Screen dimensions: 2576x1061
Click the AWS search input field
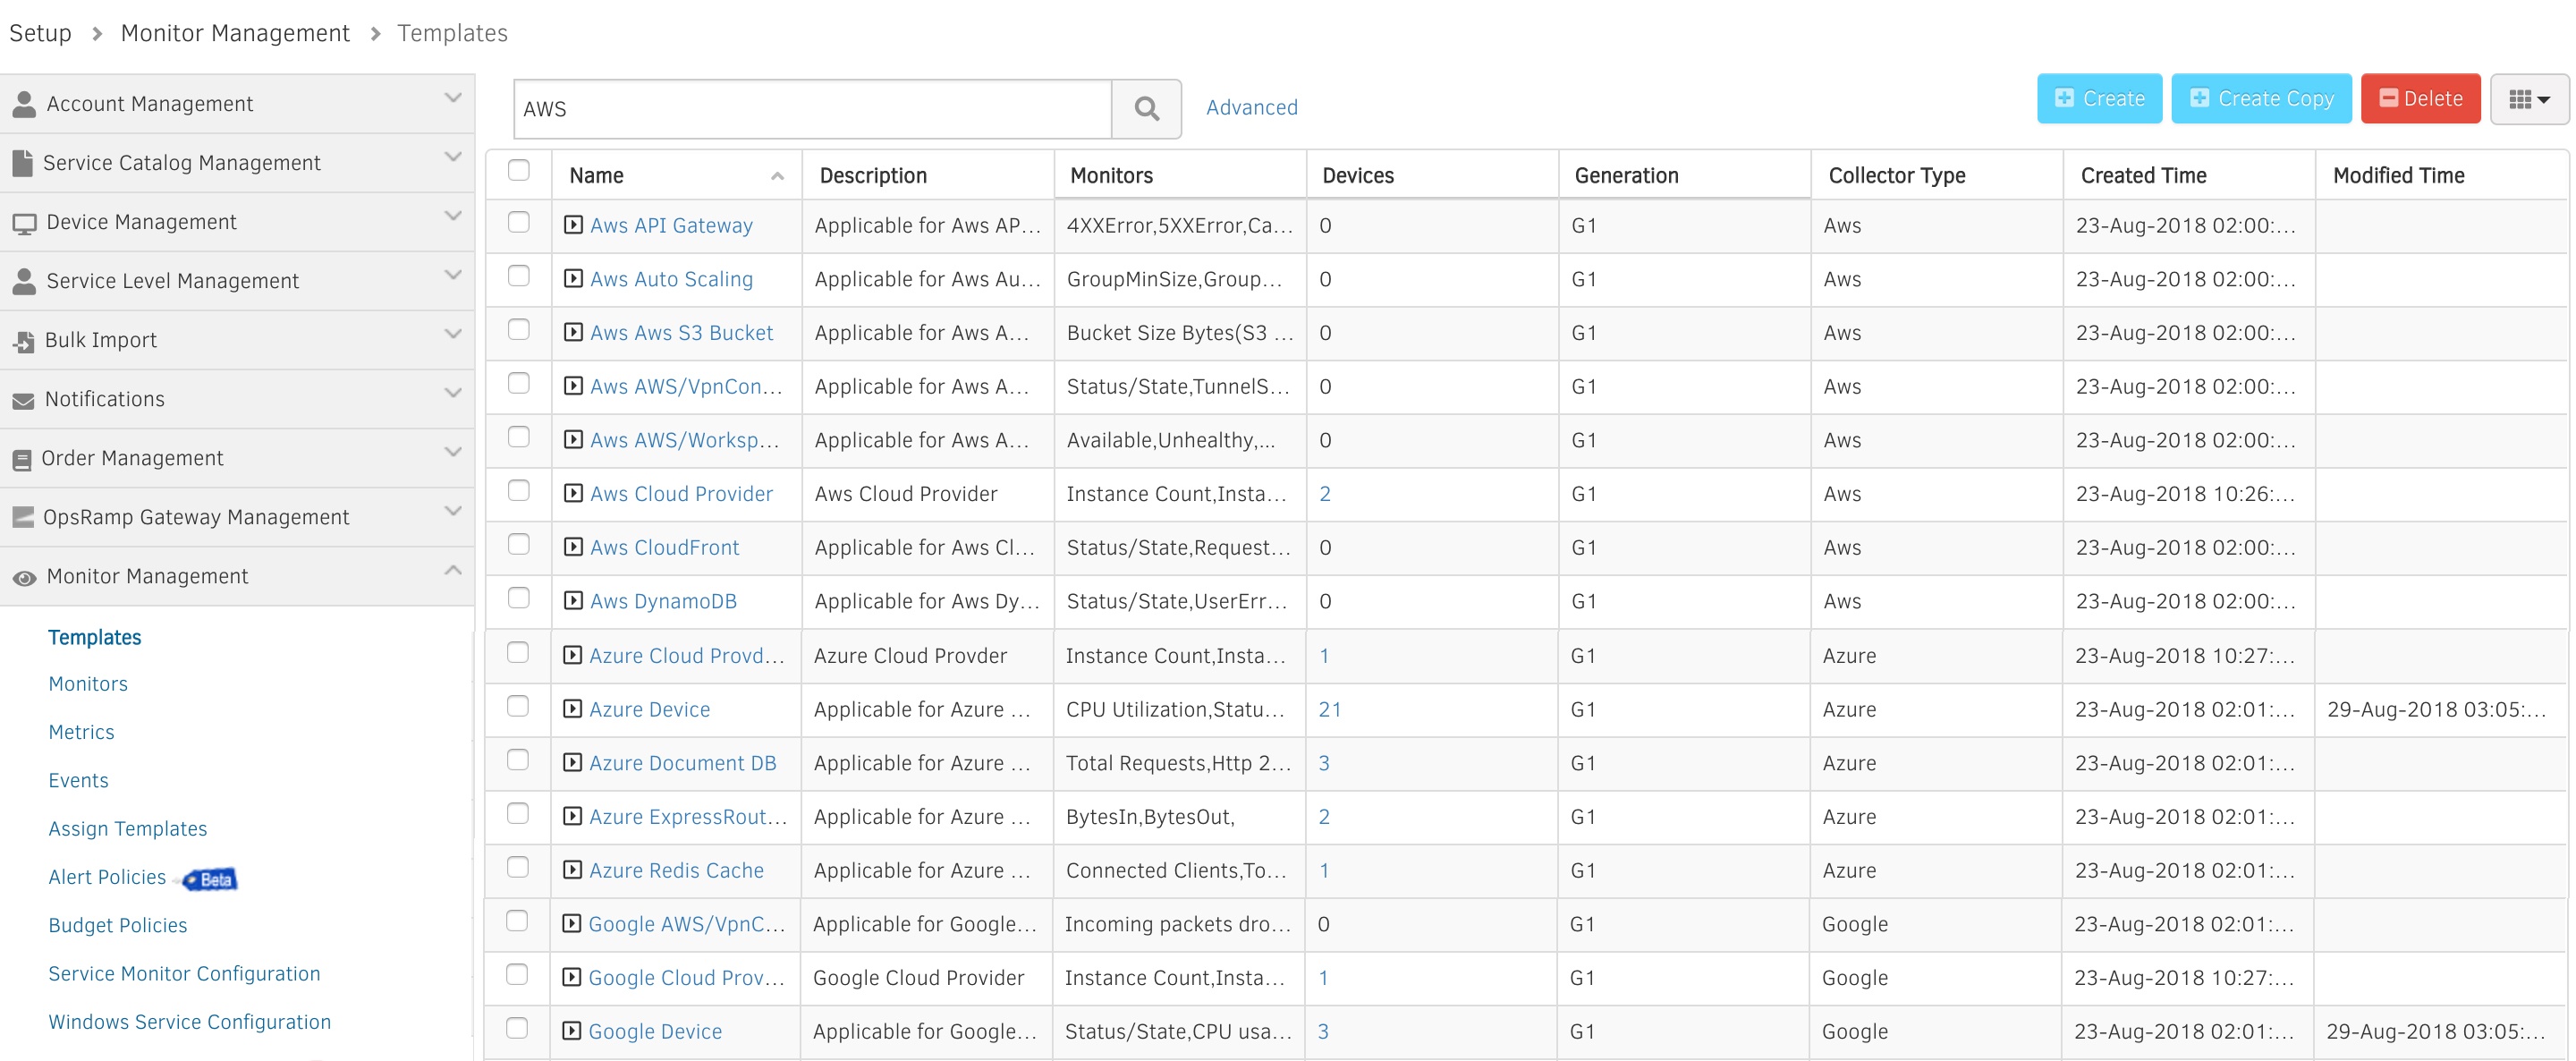click(812, 109)
